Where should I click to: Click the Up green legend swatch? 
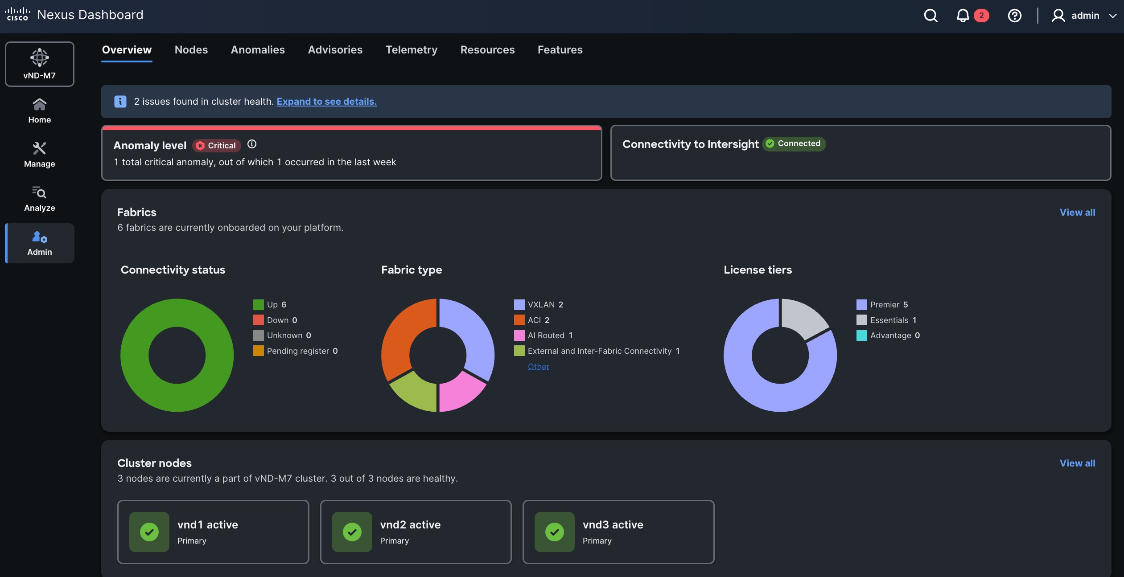pyautogui.click(x=259, y=305)
